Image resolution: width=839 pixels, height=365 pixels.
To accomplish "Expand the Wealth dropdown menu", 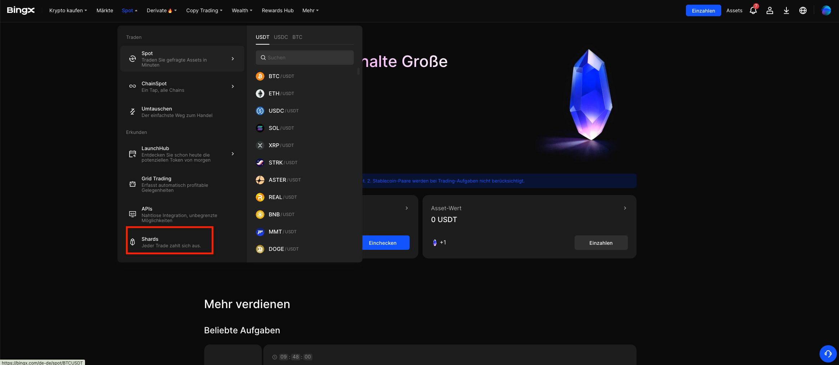I will coord(242,10).
